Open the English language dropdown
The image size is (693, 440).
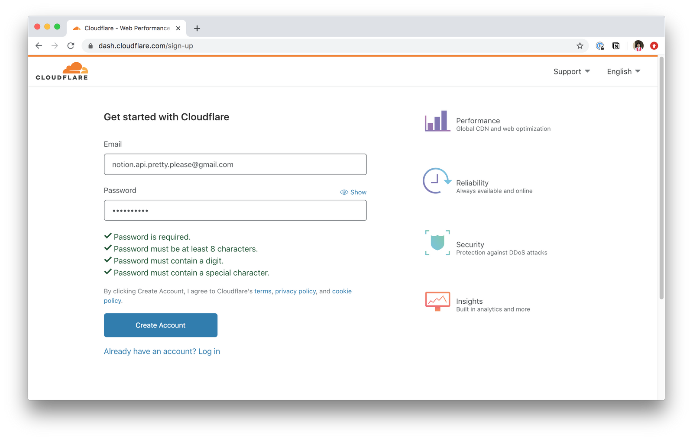pyautogui.click(x=623, y=71)
